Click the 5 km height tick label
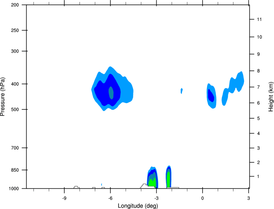This screenshot has width=274, height=209. [x=259, y=118]
